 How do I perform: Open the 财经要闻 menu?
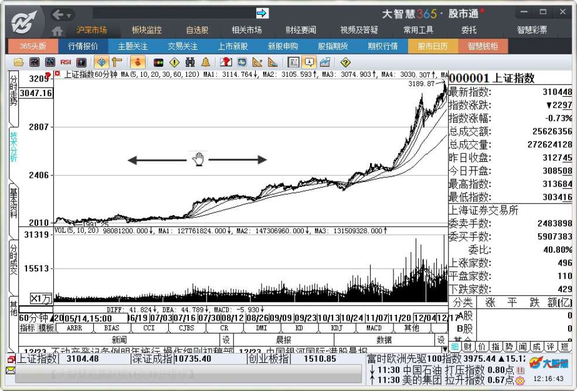[x=301, y=30]
